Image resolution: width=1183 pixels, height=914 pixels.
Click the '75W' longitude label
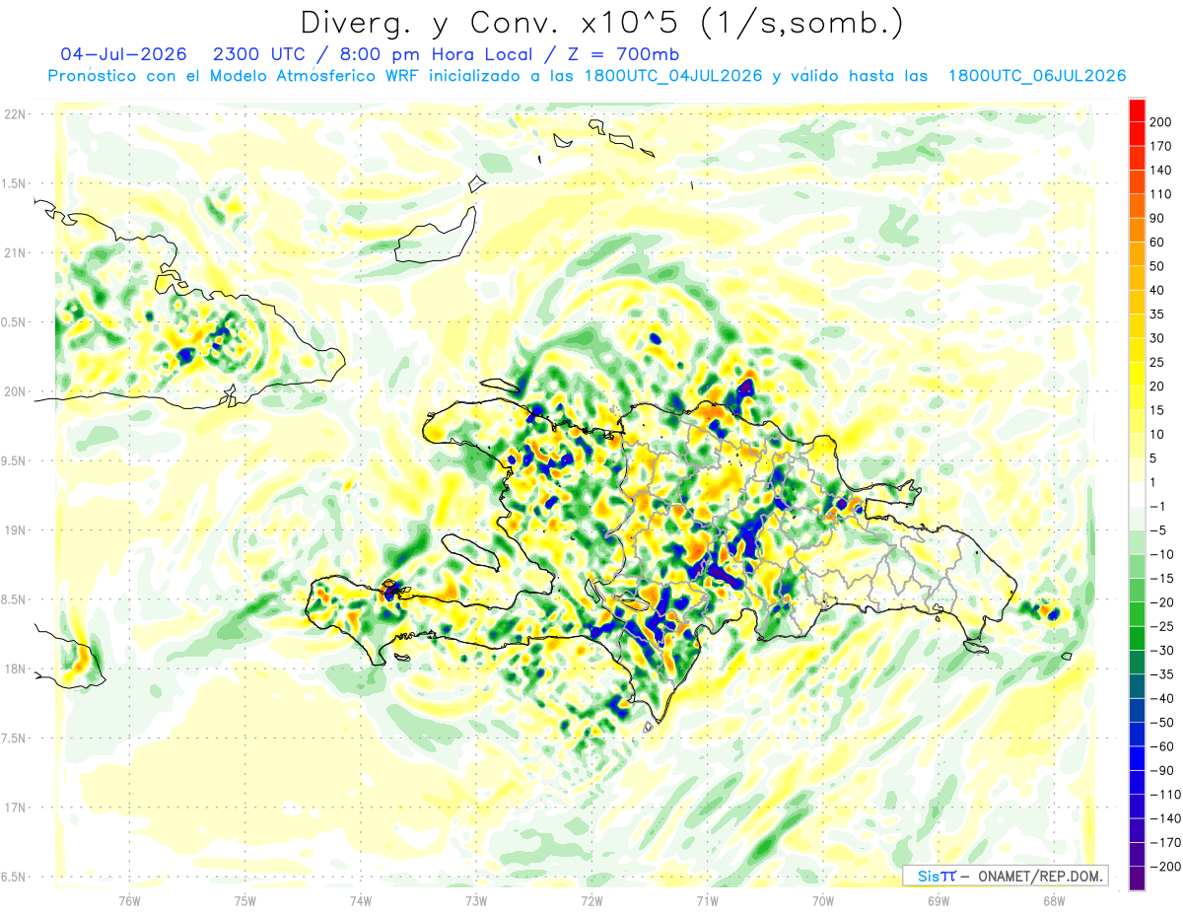[245, 900]
